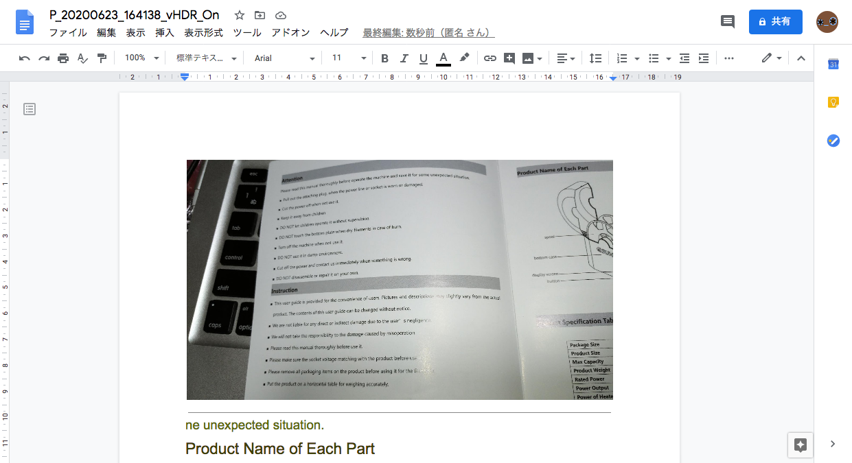Toggle Underline formatting
The width and height of the screenshot is (852, 463).
click(x=423, y=58)
